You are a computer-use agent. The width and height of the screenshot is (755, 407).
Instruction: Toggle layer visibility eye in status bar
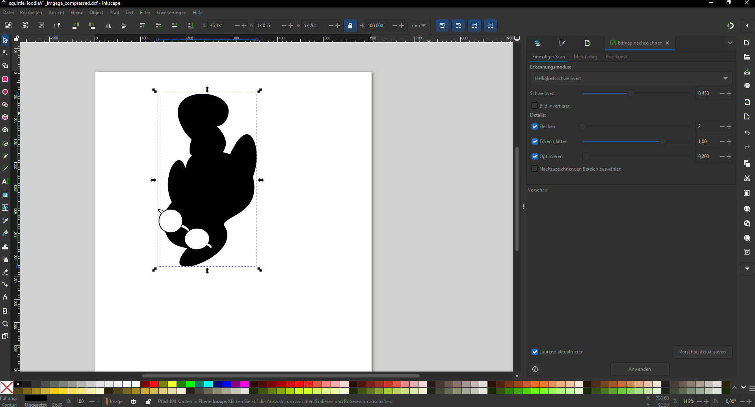click(x=134, y=401)
